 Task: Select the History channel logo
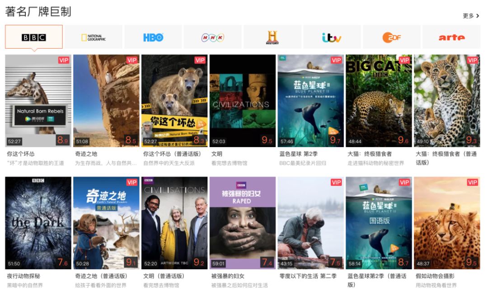[x=272, y=37]
